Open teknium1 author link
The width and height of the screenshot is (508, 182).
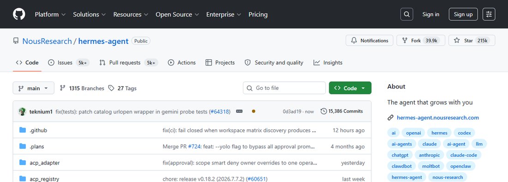click(x=41, y=112)
